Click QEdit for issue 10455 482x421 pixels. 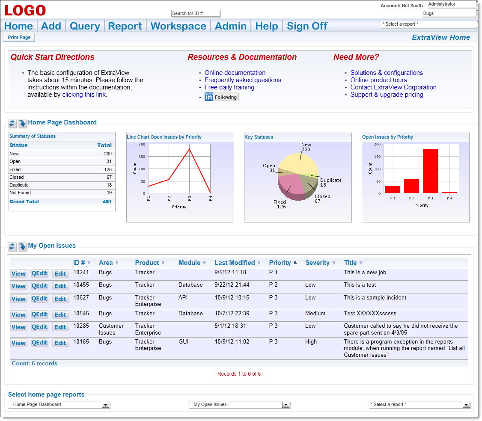(x=39, y=286)
